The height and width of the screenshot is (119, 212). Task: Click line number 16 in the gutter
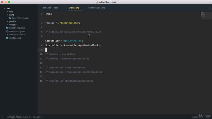[41, 81]
